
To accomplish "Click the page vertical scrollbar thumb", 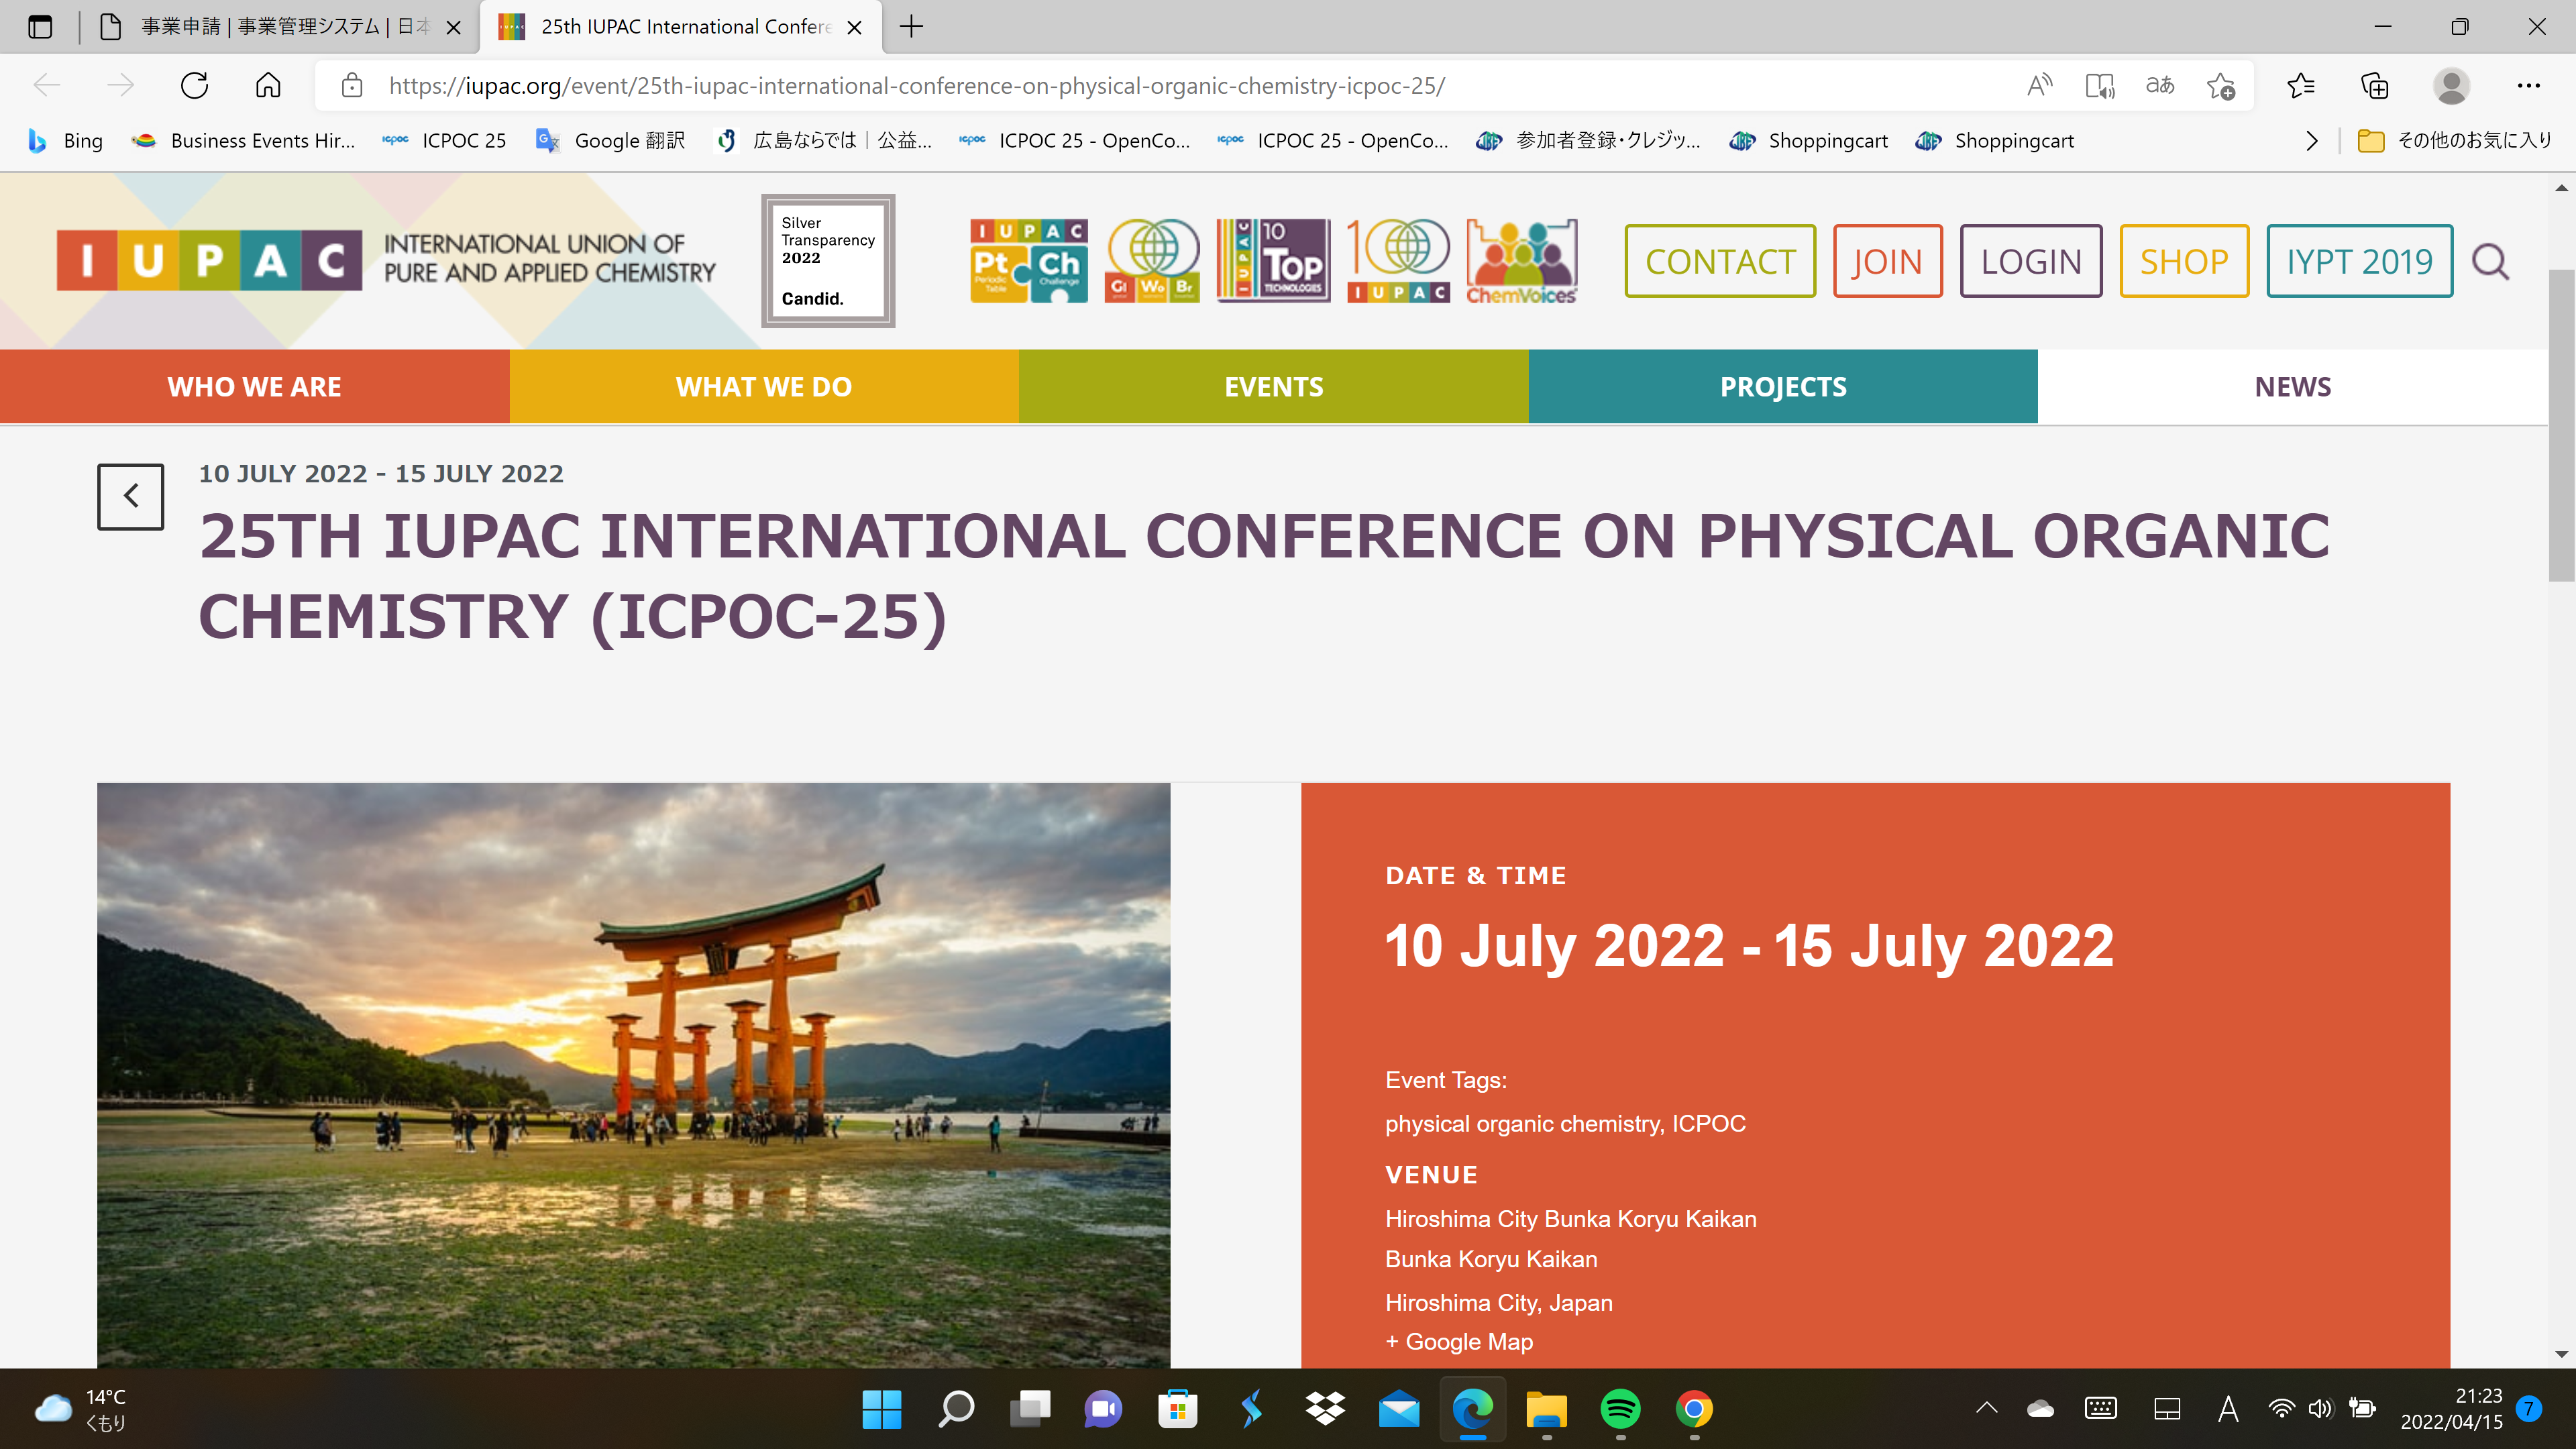I will 2560,425.
